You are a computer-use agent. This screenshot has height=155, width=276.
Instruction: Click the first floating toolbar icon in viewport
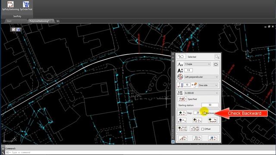(x=13, y=30)
